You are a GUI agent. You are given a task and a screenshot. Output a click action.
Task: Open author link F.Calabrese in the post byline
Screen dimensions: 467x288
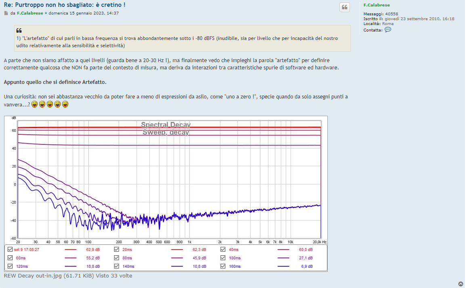pyautogui.click(x=30, y=13)
